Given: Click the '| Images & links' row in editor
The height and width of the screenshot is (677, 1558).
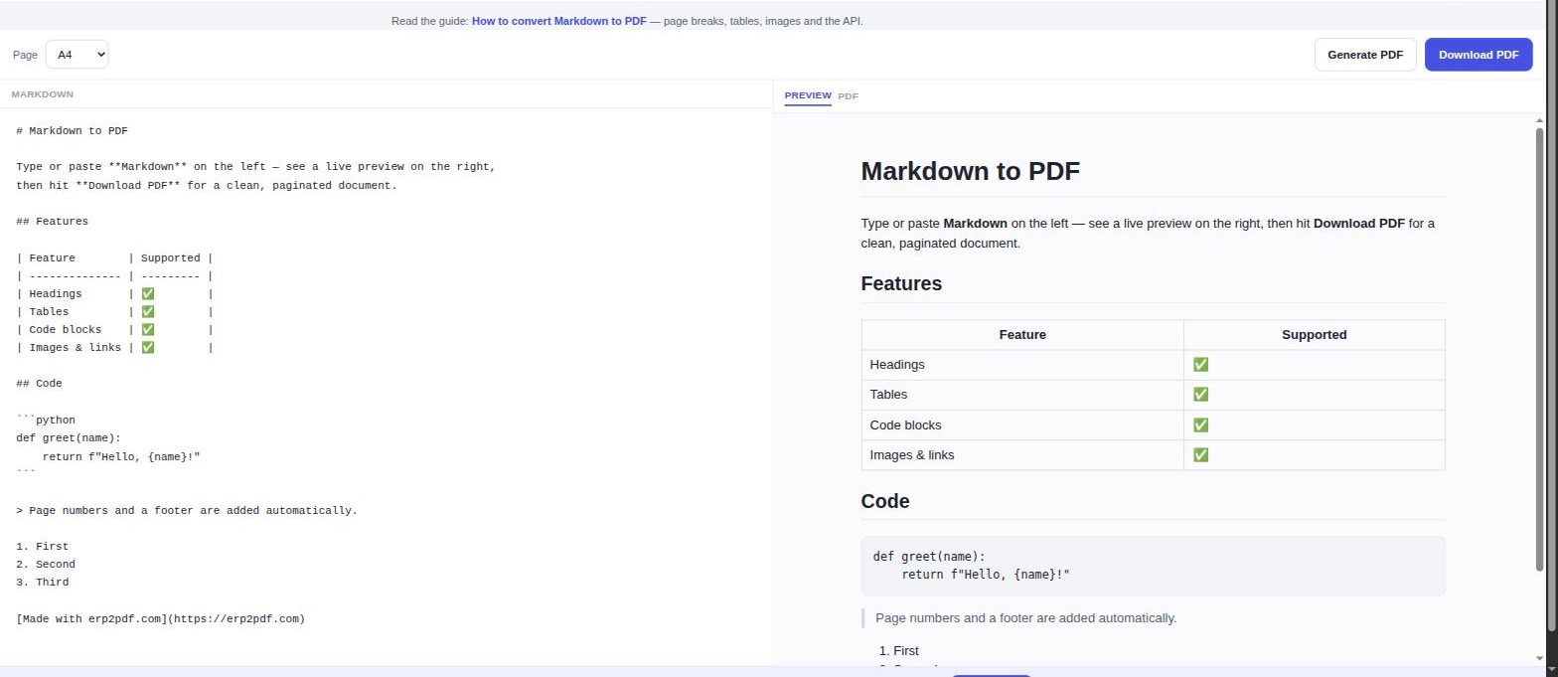Looking at the screenshot, I should click(114, 347).
